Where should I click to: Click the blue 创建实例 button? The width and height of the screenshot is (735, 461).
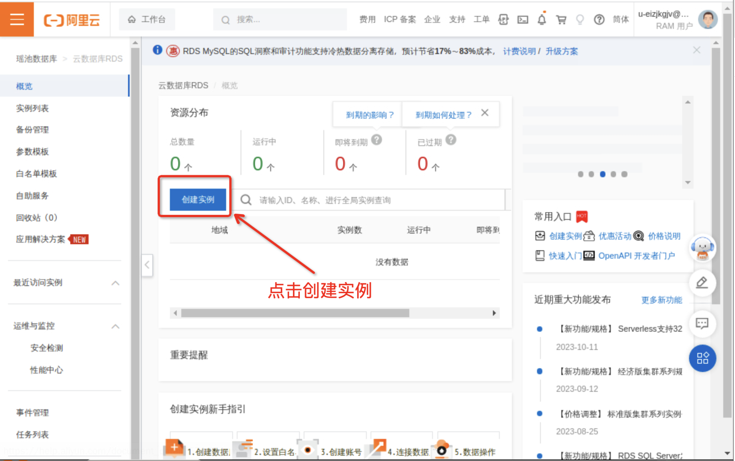(198, 199)
